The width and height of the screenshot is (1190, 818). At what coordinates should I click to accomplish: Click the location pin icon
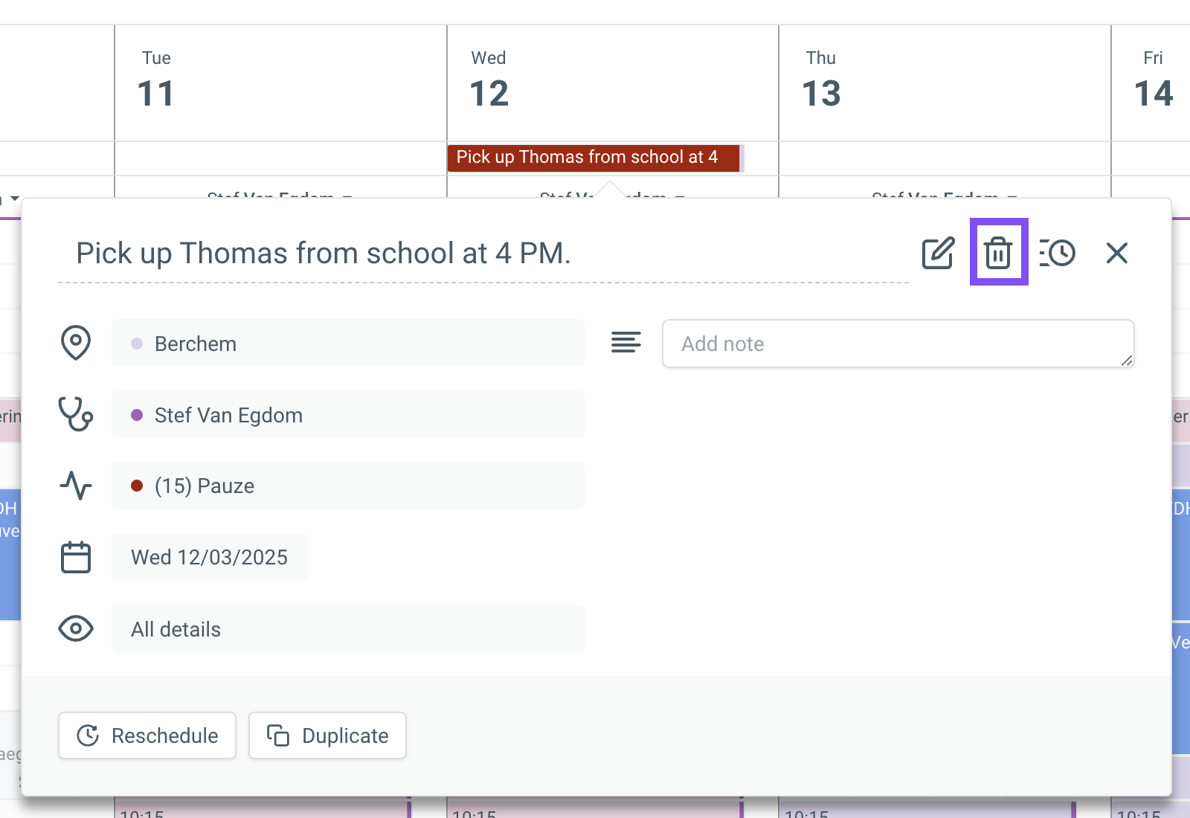[76, 343]
